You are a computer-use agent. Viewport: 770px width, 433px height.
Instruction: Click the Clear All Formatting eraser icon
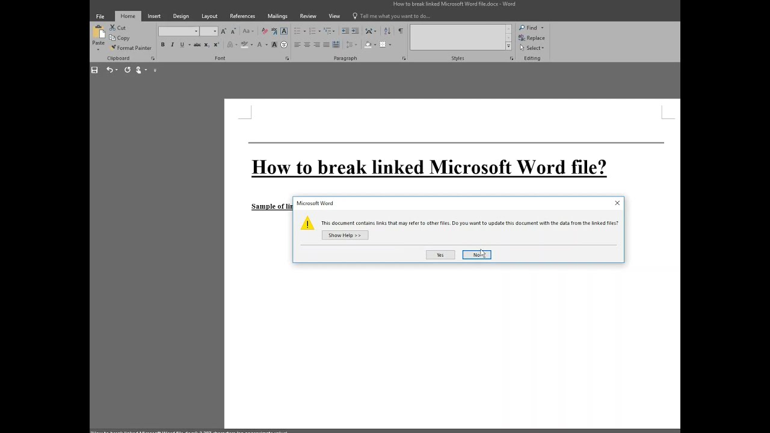click(265, 31)
